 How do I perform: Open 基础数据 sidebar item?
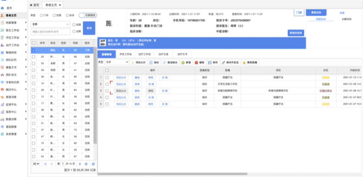11,127
